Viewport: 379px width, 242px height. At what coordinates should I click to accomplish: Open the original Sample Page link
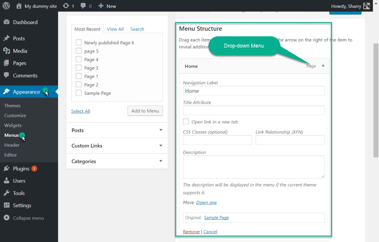(216, 218)
